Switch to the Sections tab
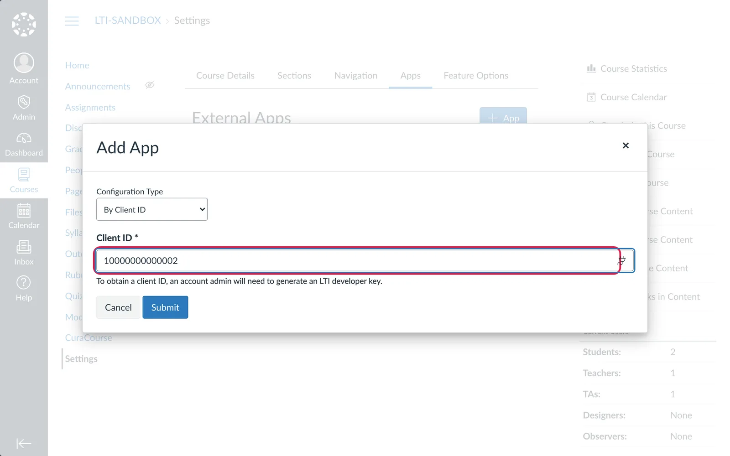The width and height of the screenshot is (730, 456). click(x=294, y=76)
